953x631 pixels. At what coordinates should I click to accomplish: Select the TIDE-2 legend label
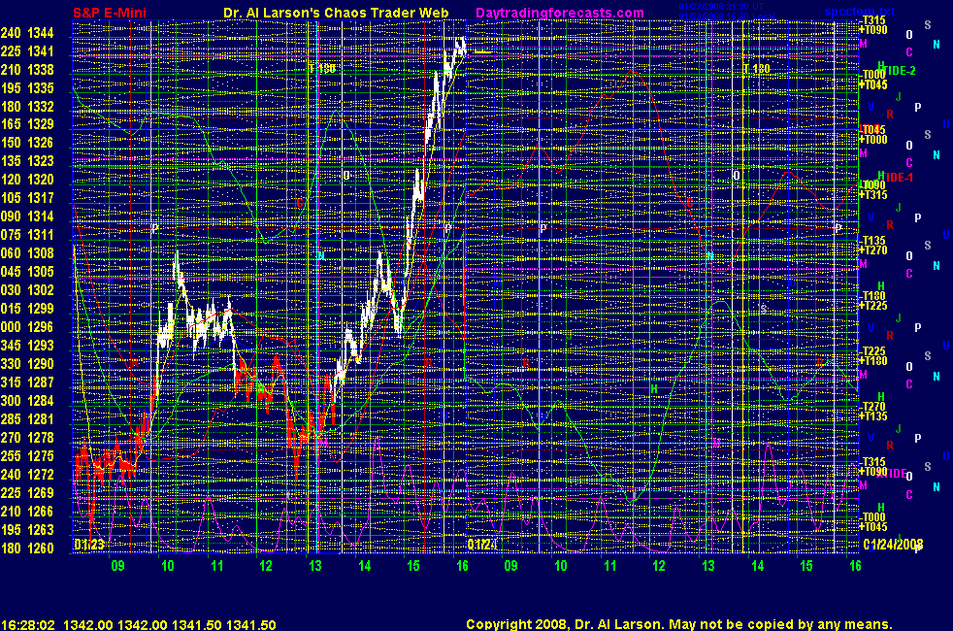pos(899,71)
